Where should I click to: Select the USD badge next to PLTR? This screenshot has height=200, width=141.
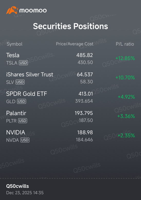[x=23, y=121]
